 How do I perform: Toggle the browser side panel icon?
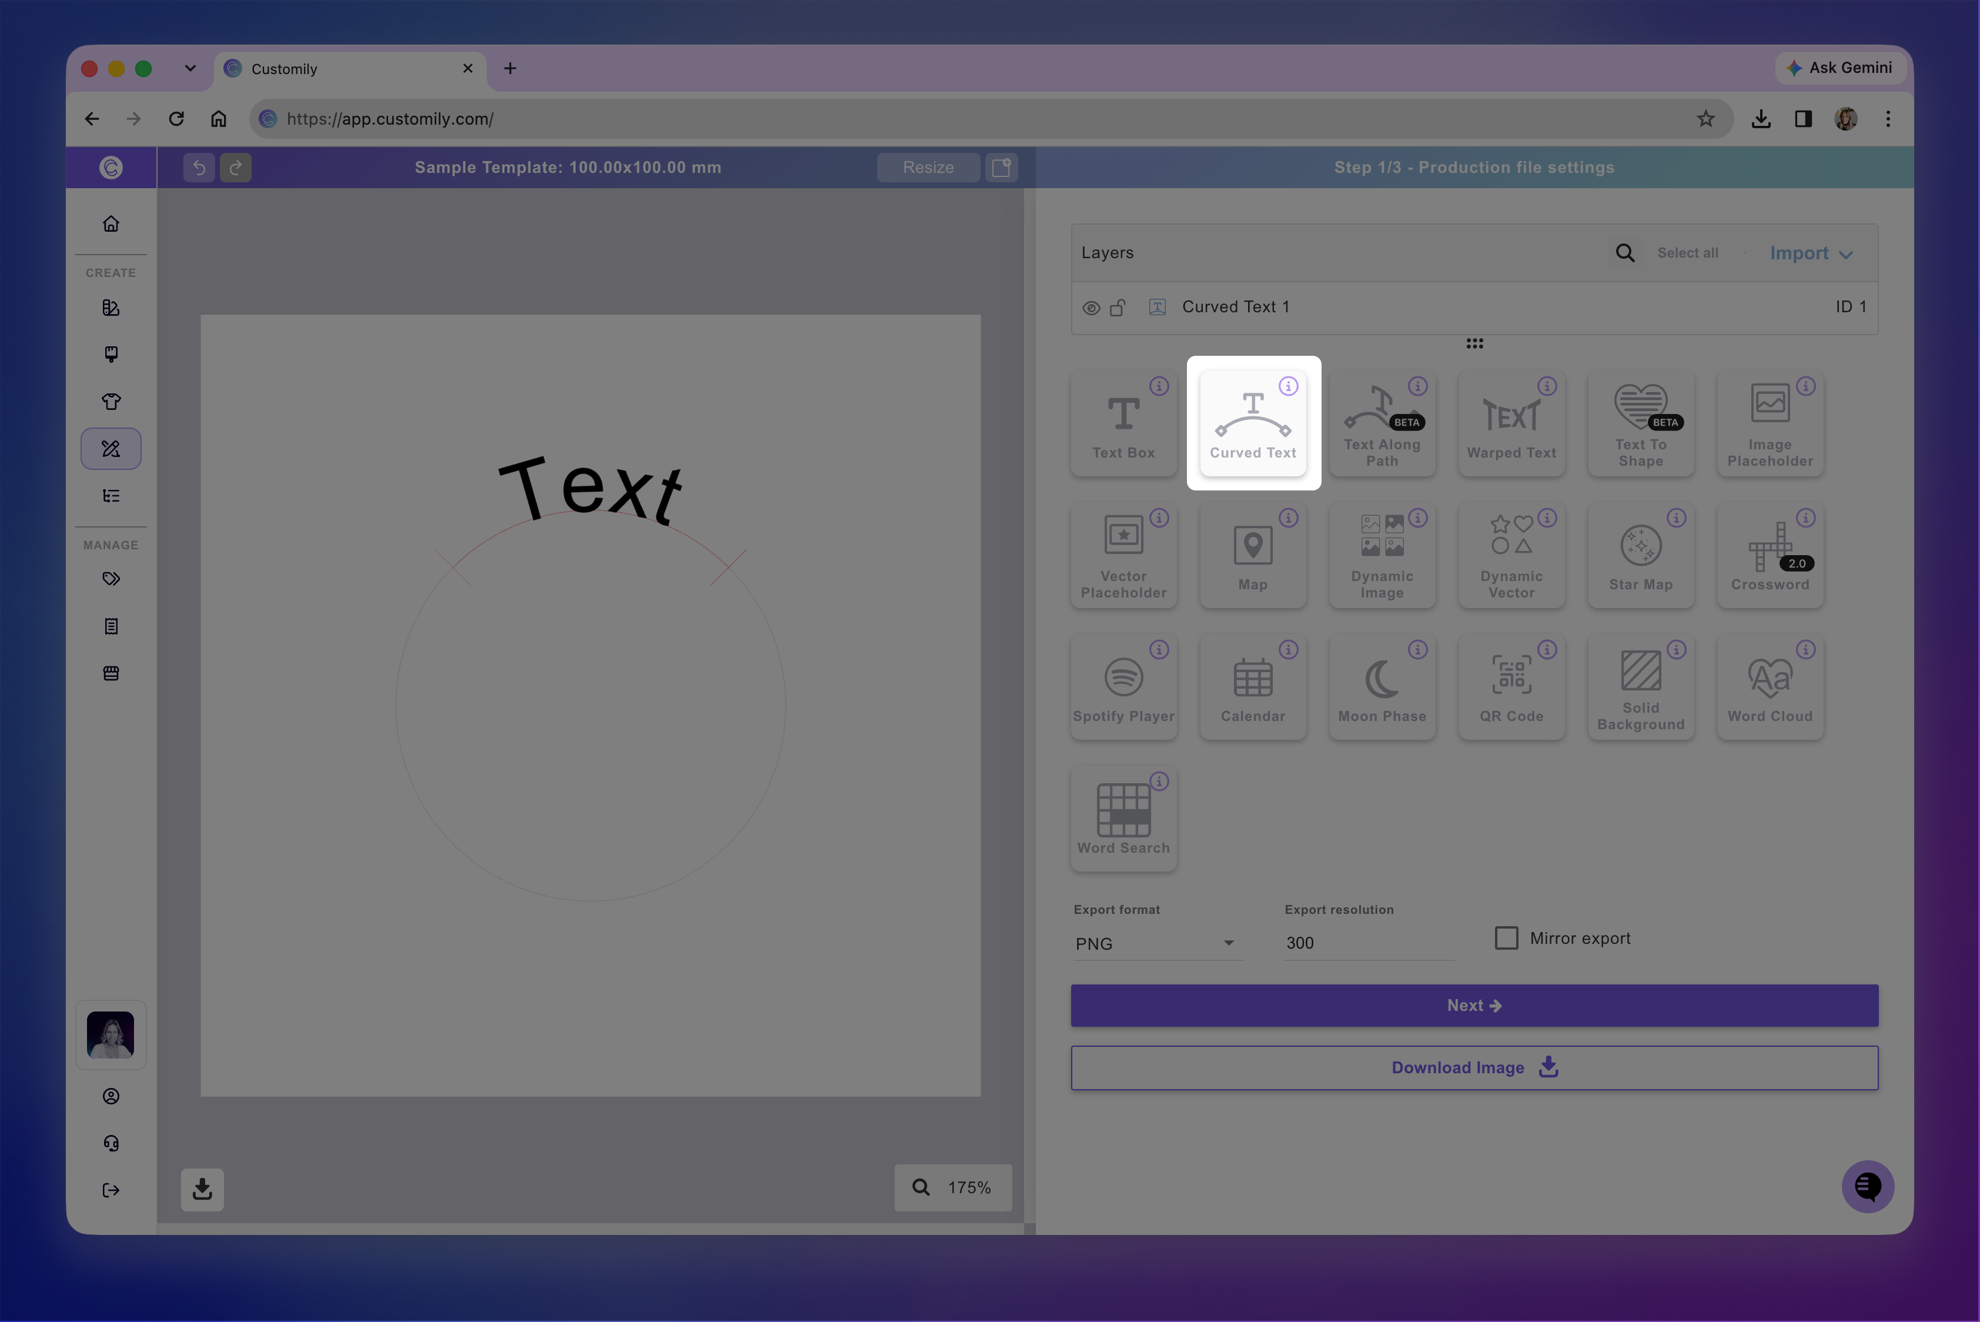click(1803, 119)
